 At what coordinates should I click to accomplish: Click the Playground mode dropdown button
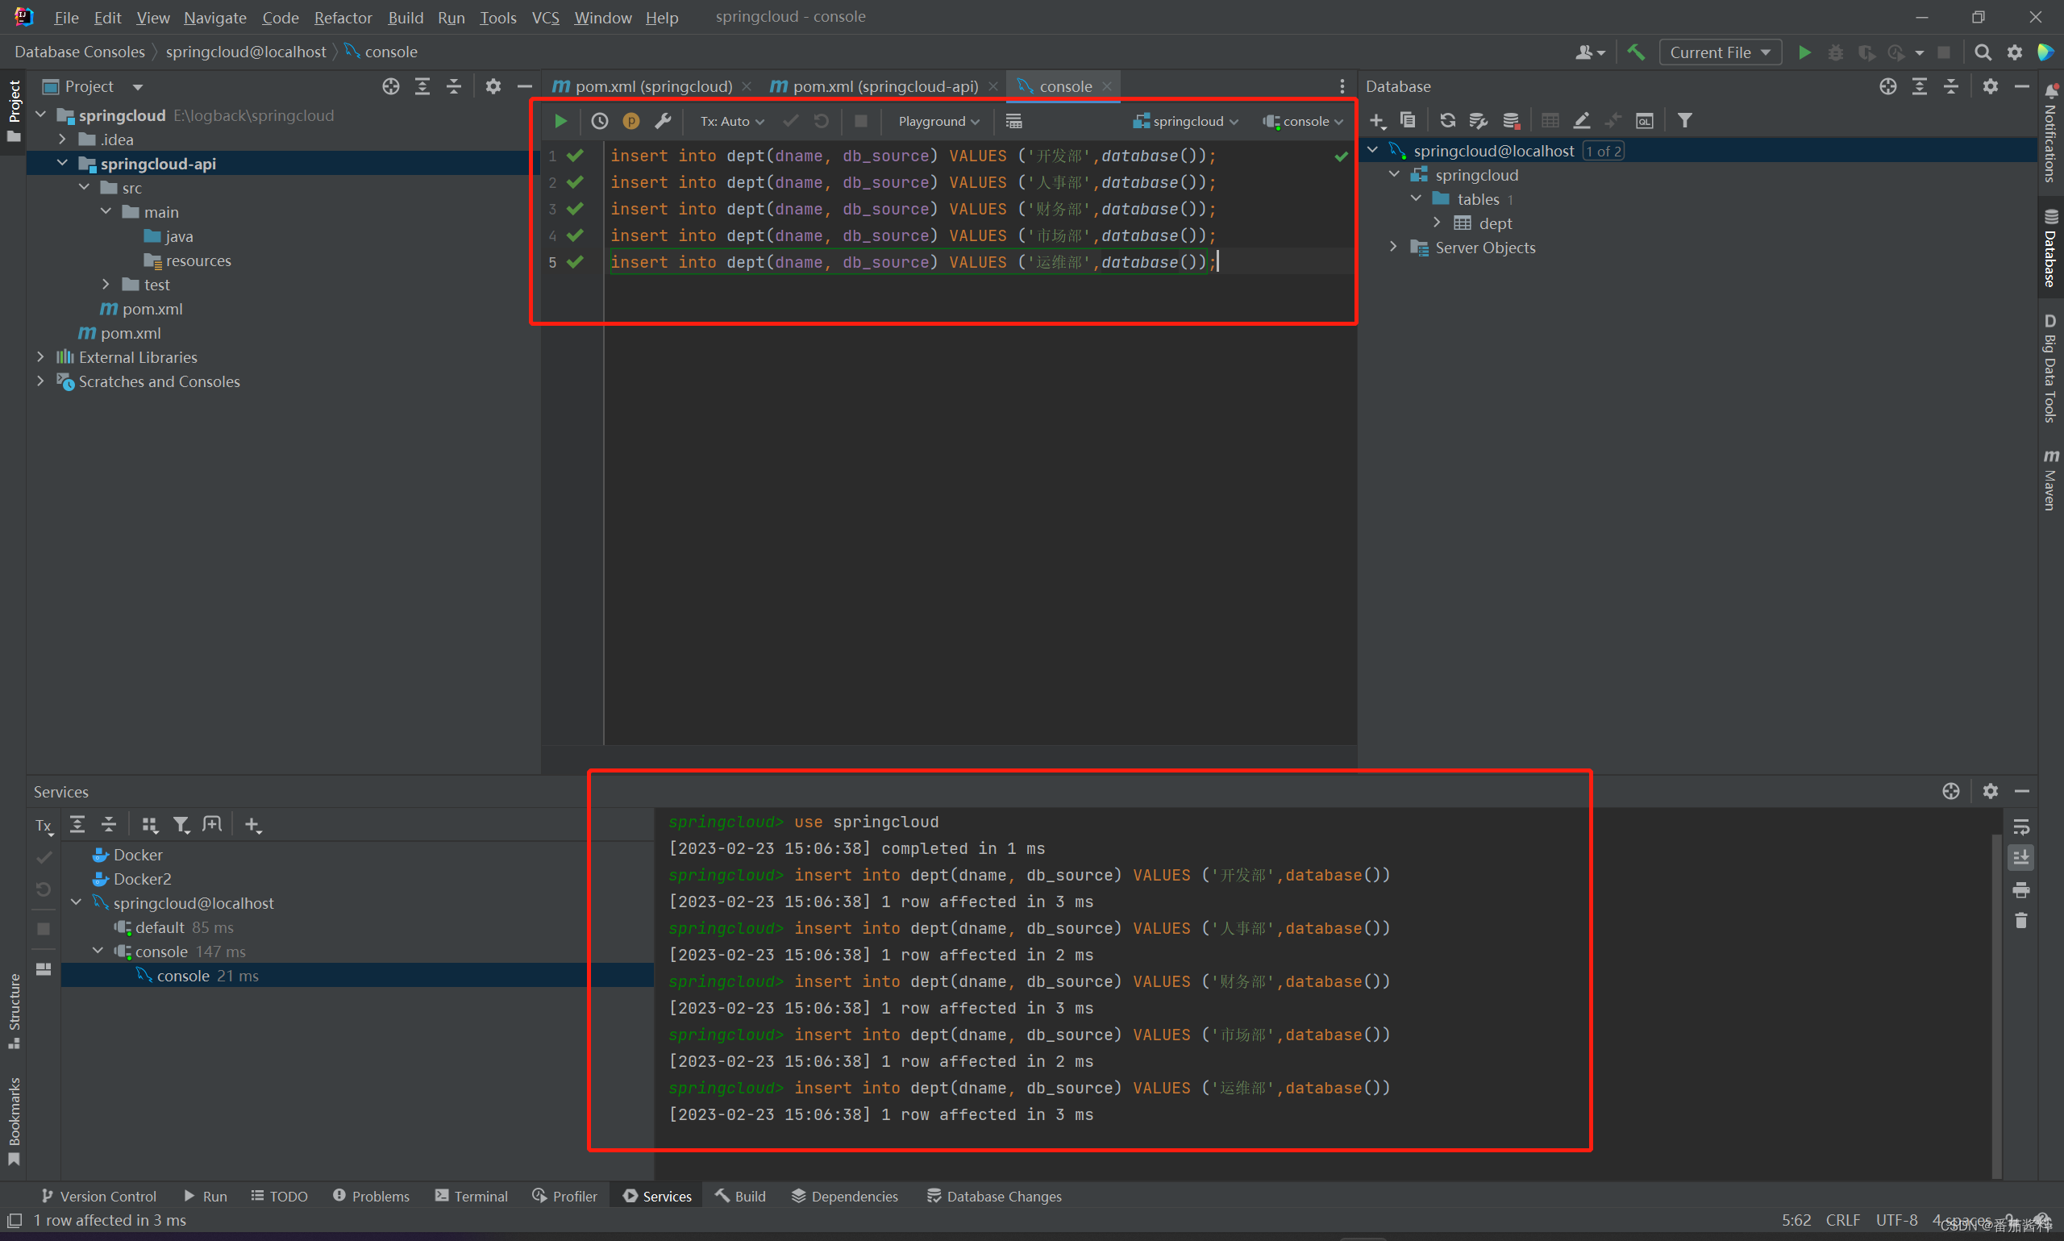pos(938,119)
